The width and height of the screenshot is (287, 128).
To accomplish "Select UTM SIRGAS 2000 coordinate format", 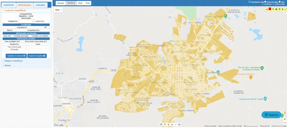I will point(250,2).
